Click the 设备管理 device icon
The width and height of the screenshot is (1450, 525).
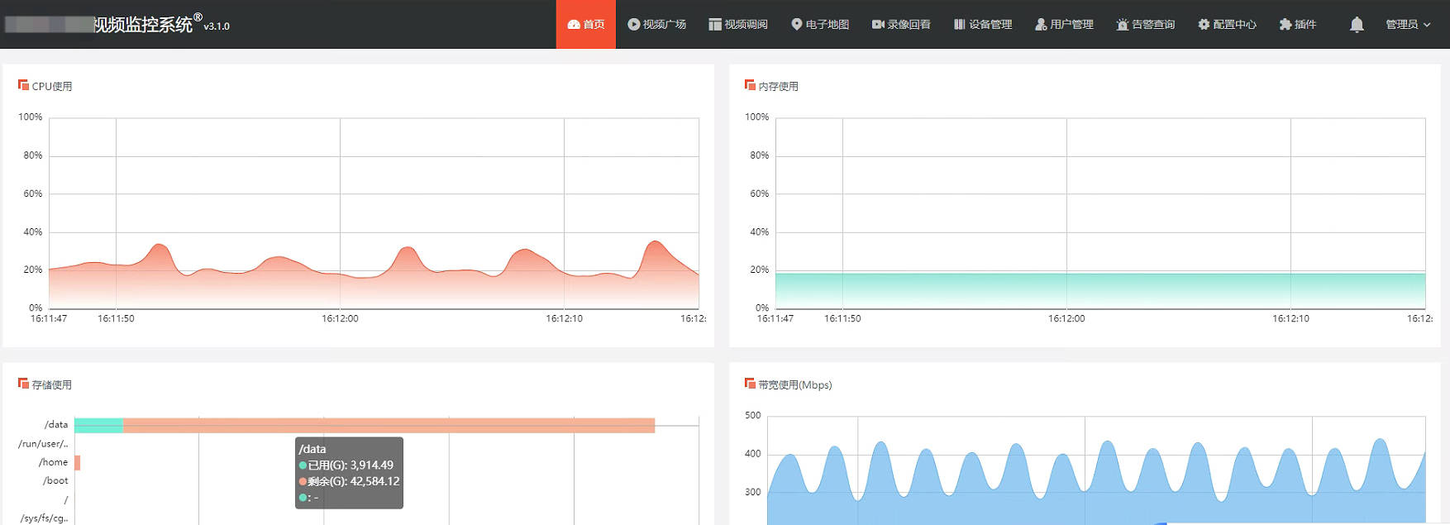point(960,25)
